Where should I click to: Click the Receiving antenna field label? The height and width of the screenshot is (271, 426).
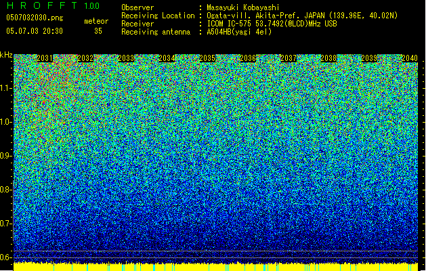[156, 32]
